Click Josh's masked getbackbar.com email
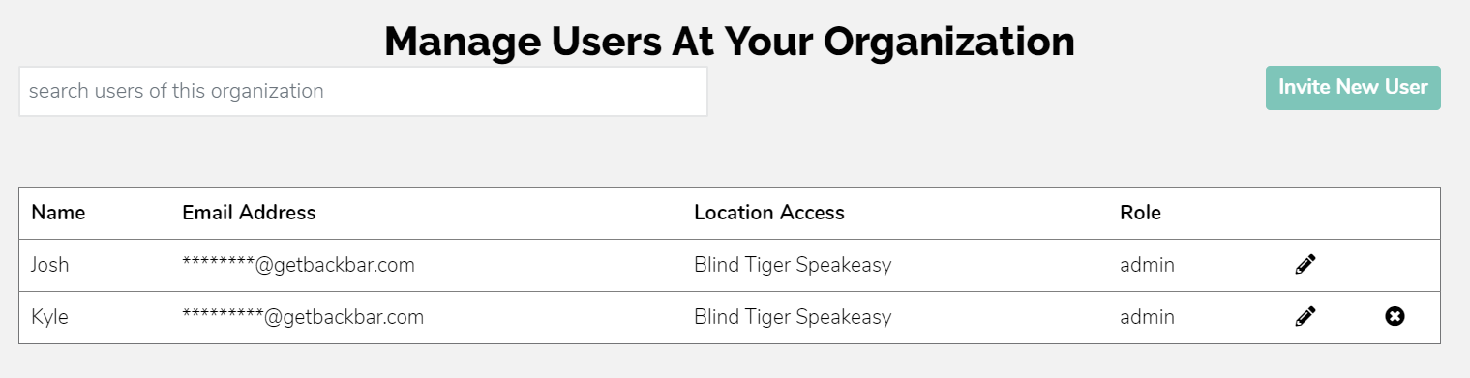Viewport: 1470px width, 378px height. coord(298,264)
